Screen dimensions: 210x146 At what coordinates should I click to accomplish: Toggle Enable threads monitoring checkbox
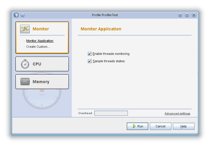pyautogui.click(x=90, y=54)
